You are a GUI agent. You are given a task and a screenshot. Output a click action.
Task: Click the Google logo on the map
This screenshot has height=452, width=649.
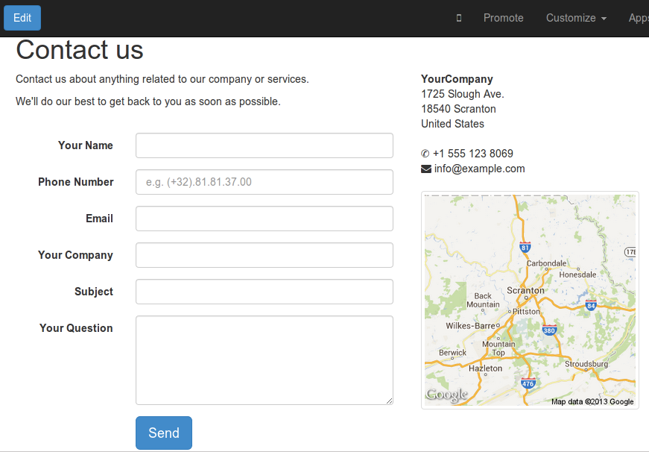(x=447, y=395)
